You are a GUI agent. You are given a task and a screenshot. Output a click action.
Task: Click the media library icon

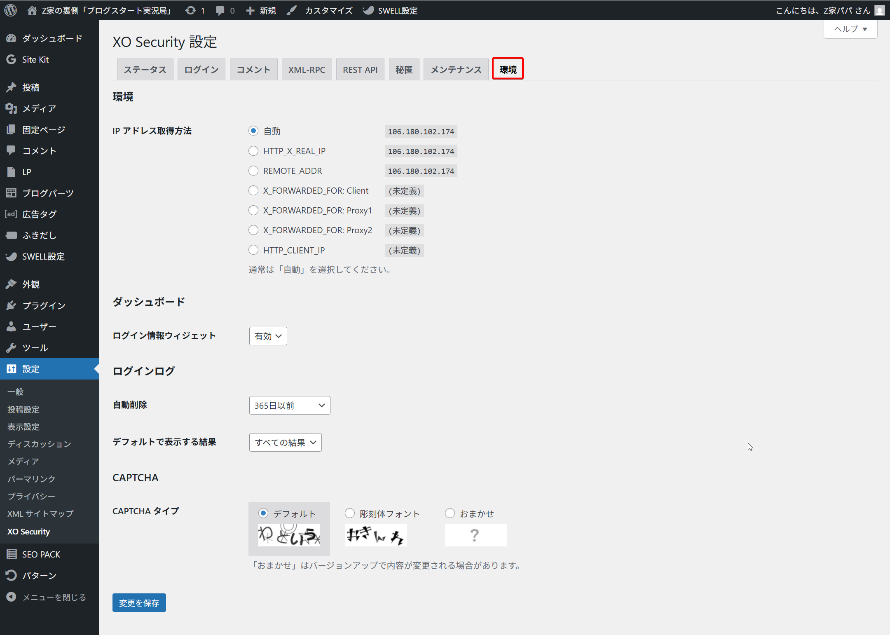coord(11,108)
